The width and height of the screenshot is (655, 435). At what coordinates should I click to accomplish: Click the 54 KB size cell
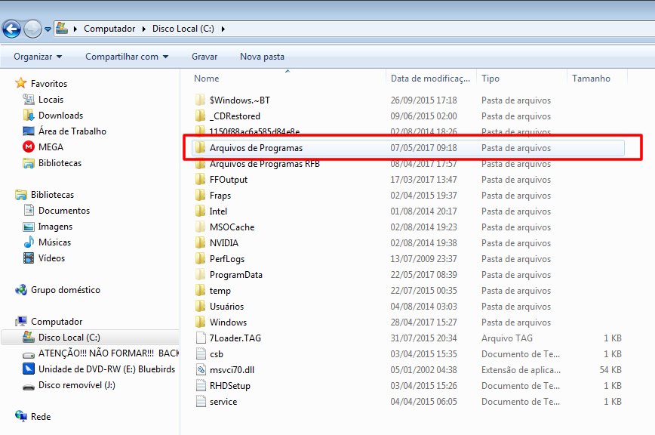point(610,370)
